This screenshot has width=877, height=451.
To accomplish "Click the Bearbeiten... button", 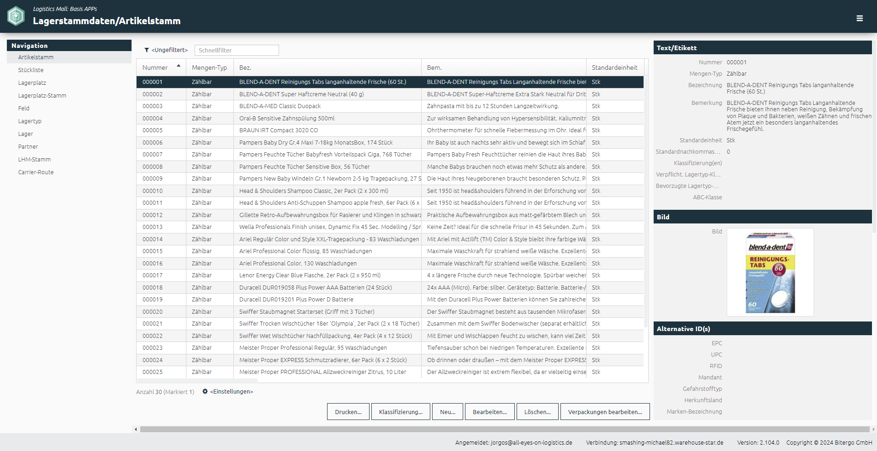I will [x=490, y=412].
